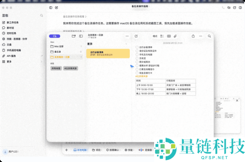Click plus add icon in input bar
Image resolution: width=245 pixels, height=162 pixels.
[67, 150]
